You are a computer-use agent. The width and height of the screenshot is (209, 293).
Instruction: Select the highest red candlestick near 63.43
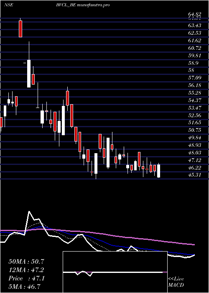pyautogui.click(x=20, y=28)
